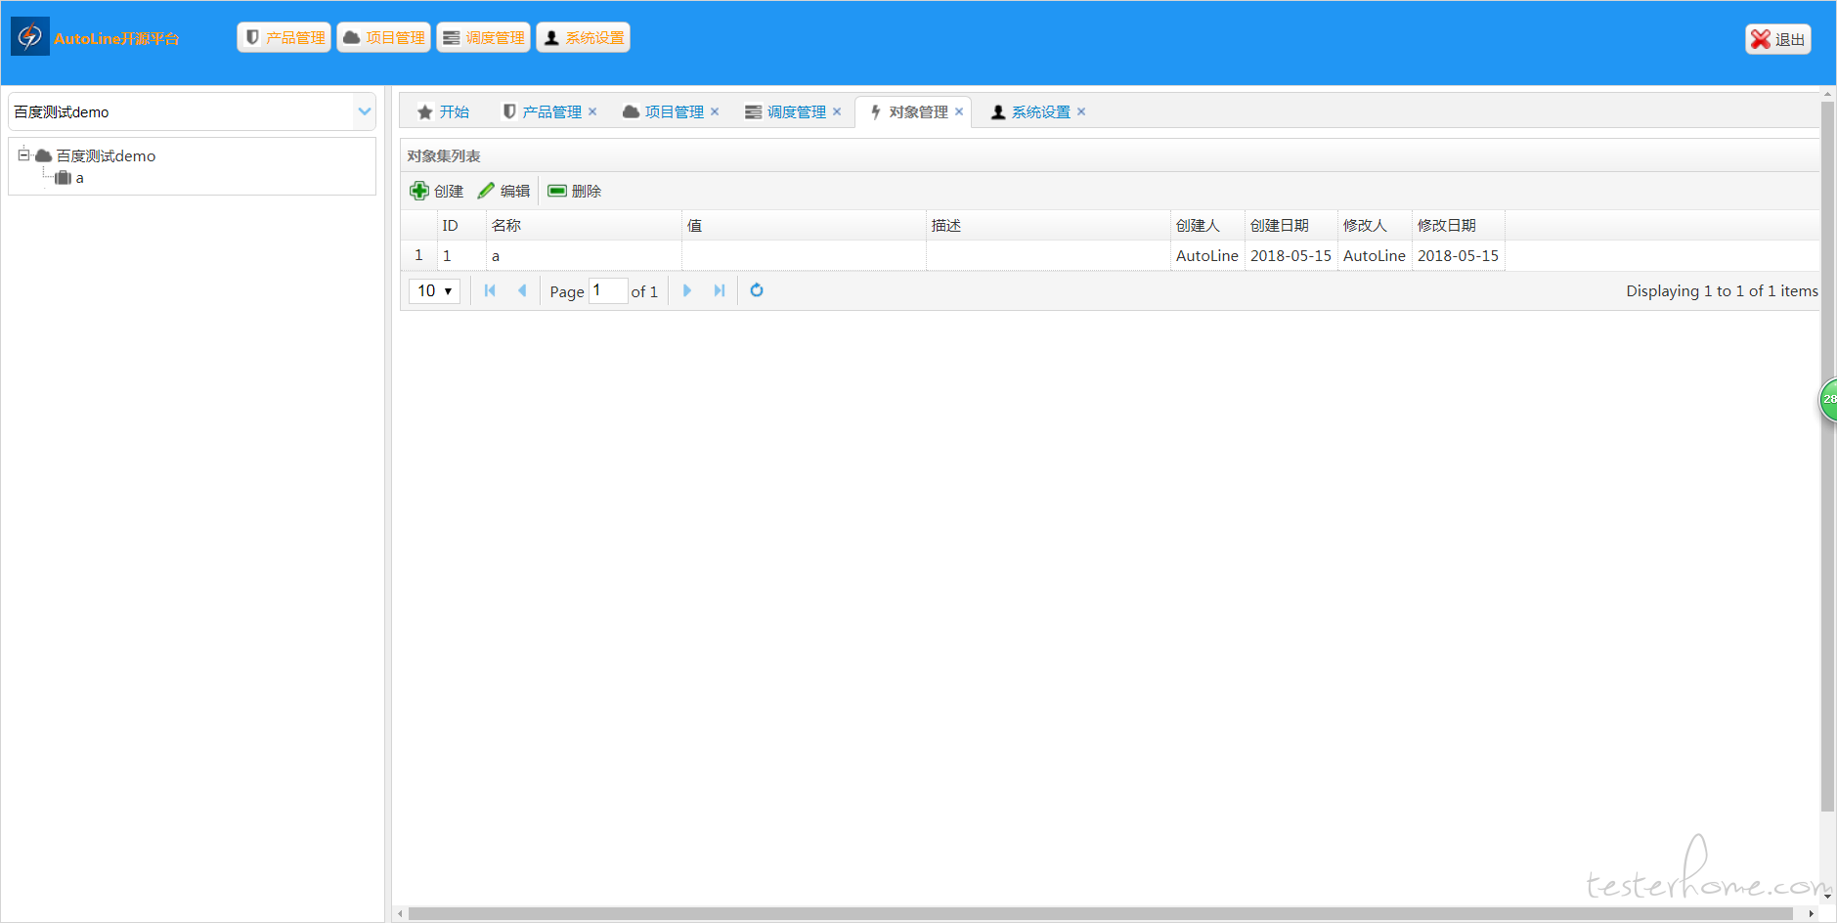Screen dimensions: 1837x923
Task: Go to first page icon
Action: tap(490, 290)
